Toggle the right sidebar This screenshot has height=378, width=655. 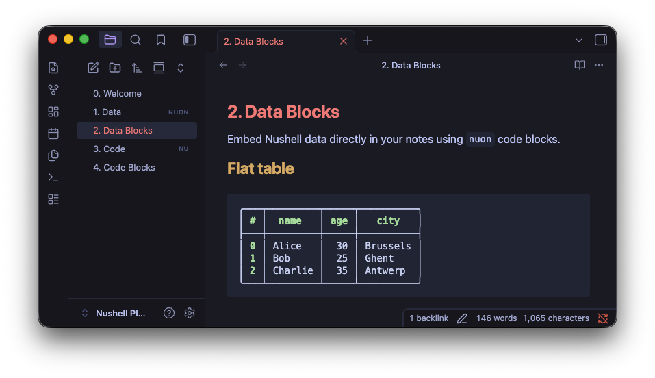coord(601,40)
